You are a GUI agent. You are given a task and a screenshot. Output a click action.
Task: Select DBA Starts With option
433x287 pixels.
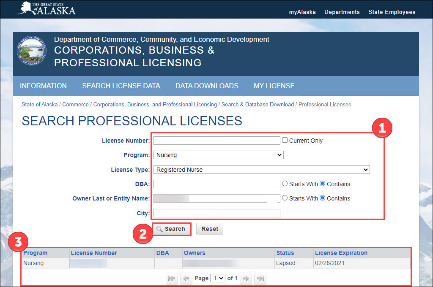285,184
